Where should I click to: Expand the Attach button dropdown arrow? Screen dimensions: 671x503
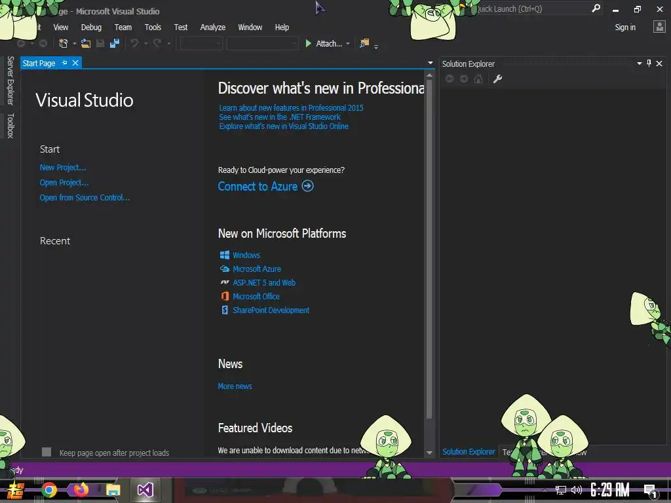click(x=348, y=44)
